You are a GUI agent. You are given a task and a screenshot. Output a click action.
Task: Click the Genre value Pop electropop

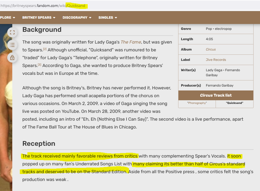coord(219,29)
